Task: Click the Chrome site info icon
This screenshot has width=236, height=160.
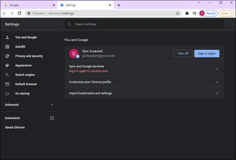Action: pyautogui.click(x=29, y=13)
